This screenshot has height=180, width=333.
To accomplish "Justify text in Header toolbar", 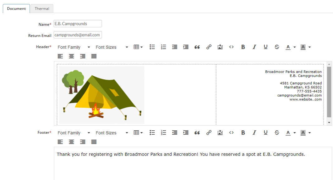I will [x=94, y=56].
